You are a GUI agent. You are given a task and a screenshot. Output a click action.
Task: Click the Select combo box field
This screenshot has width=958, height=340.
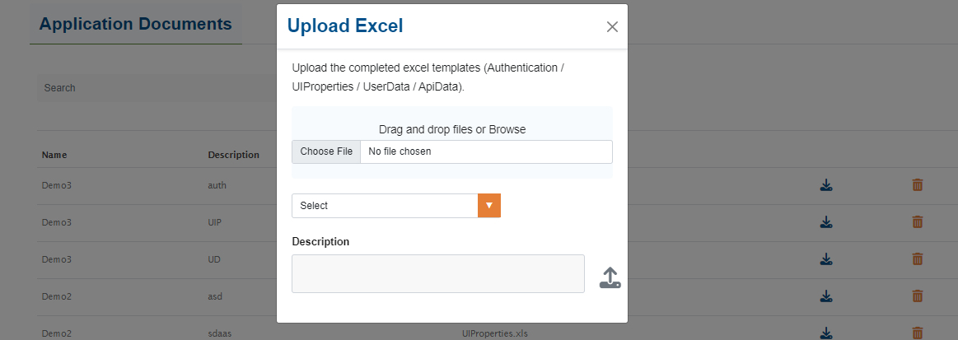point(385,206)
